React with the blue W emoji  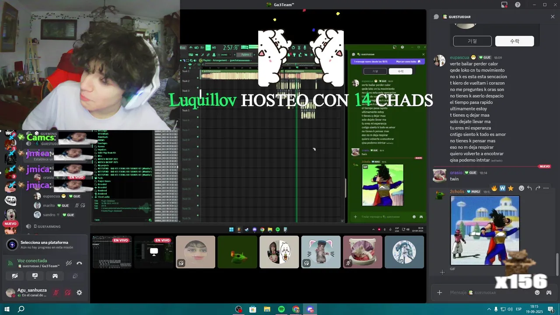(x=503, y=188)
